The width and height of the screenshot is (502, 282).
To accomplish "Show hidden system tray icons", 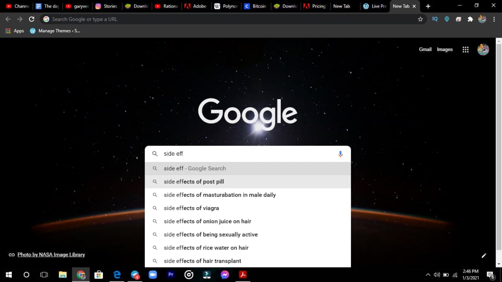I will (428, 275).
